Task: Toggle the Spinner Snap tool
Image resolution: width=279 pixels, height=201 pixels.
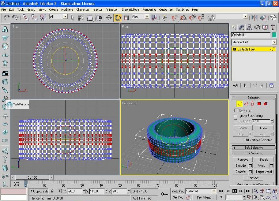Action: (201, 18)
